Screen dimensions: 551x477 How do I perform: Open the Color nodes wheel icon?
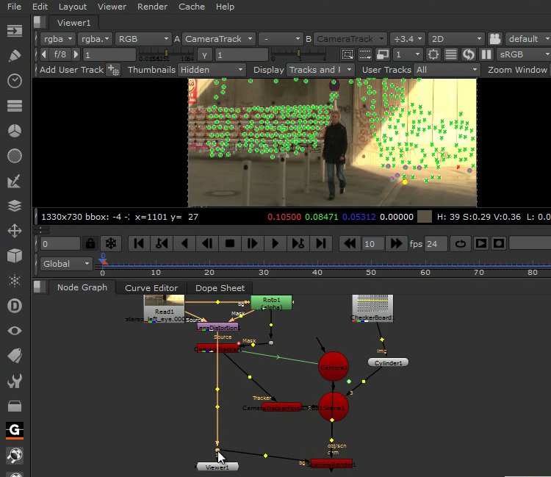tap(15, 131)
